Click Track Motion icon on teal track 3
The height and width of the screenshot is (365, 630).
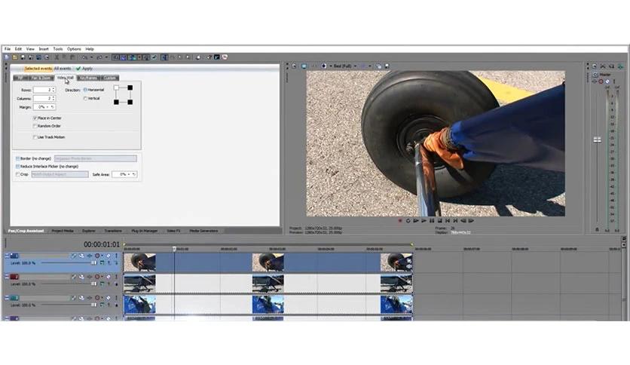81,298
